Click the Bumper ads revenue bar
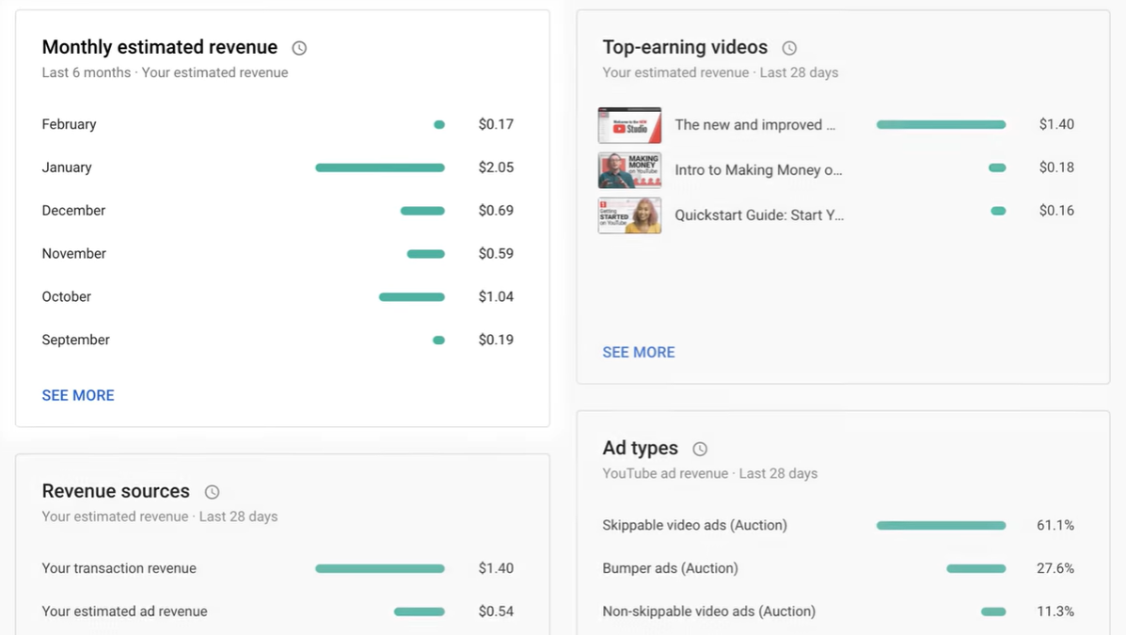Viewport: 1126px width, 635px height. click(x=975, y=568)
